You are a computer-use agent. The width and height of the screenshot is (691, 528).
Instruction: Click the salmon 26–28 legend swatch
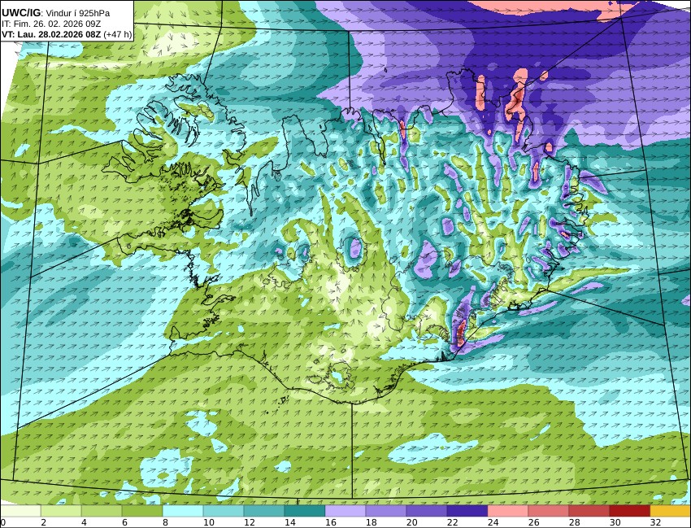[x=549, y=511]
